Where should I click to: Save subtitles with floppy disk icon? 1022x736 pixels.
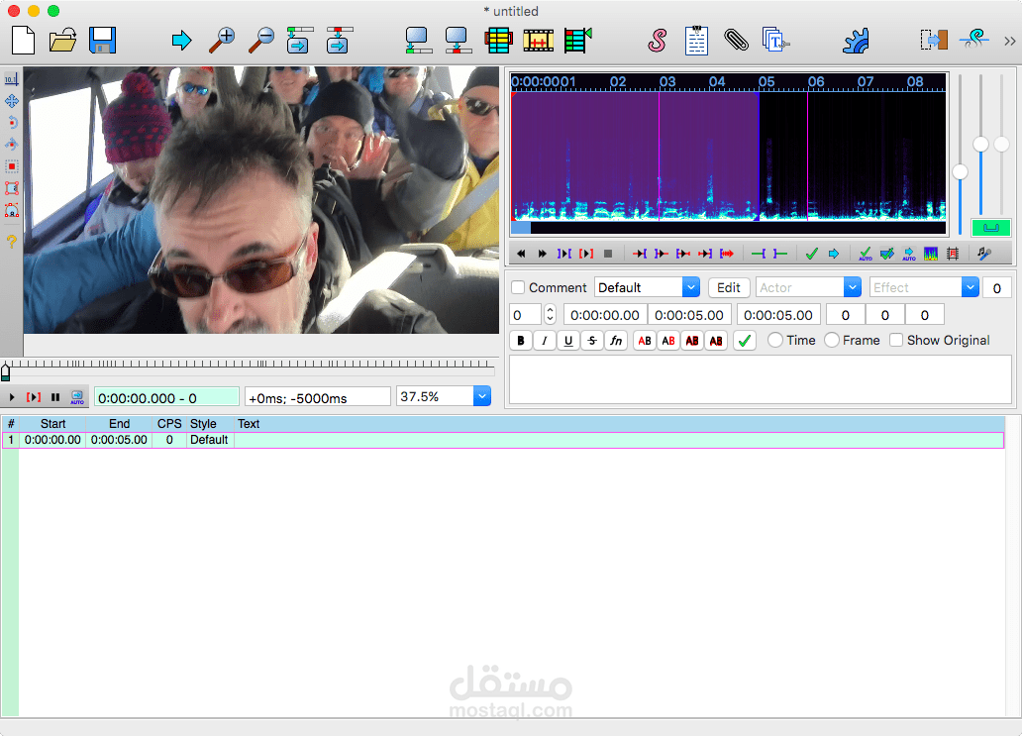(102, 41)
